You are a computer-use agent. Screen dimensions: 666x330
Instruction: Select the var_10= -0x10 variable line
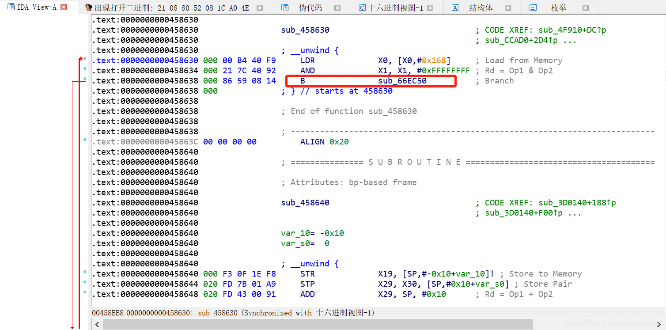coord(312,233)
